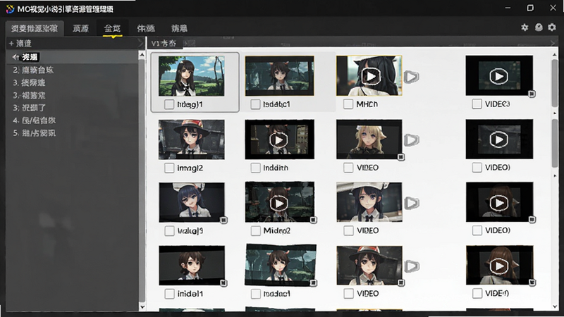Click the corner badge icon on the Vakgl9 thumbnail
The image size is (564, 317).
coord(223,220)
